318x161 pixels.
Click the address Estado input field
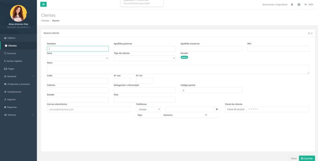point(78,100)
